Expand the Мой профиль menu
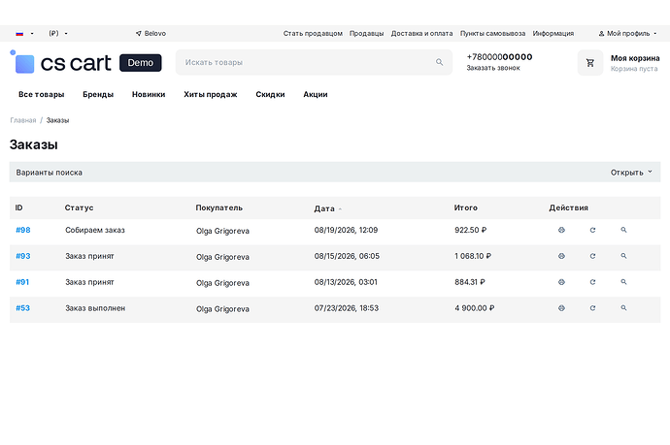Viewport: 670px width, 445px height. pyautogui.click(x=627, y=33)
